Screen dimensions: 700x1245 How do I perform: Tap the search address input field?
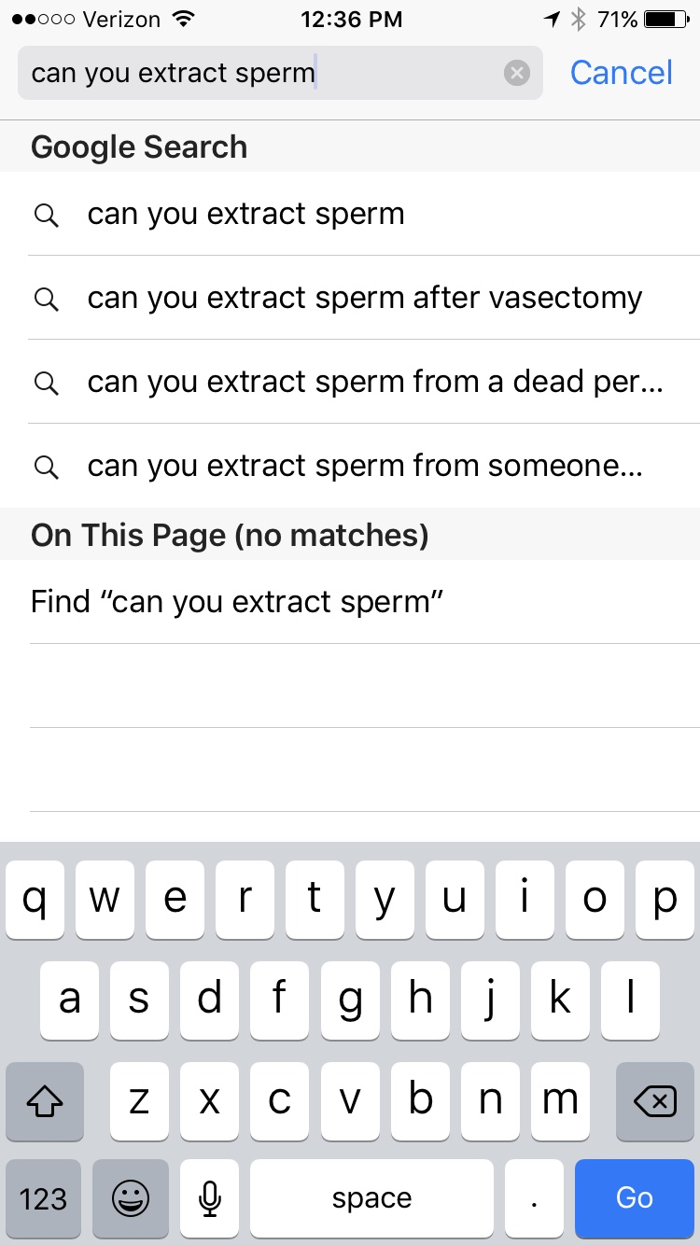(261, 73)
